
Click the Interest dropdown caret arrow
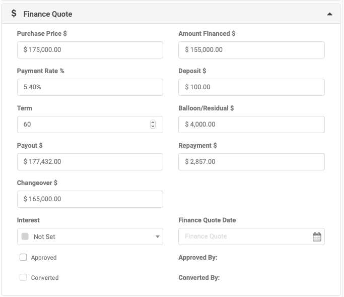[158, 236]
